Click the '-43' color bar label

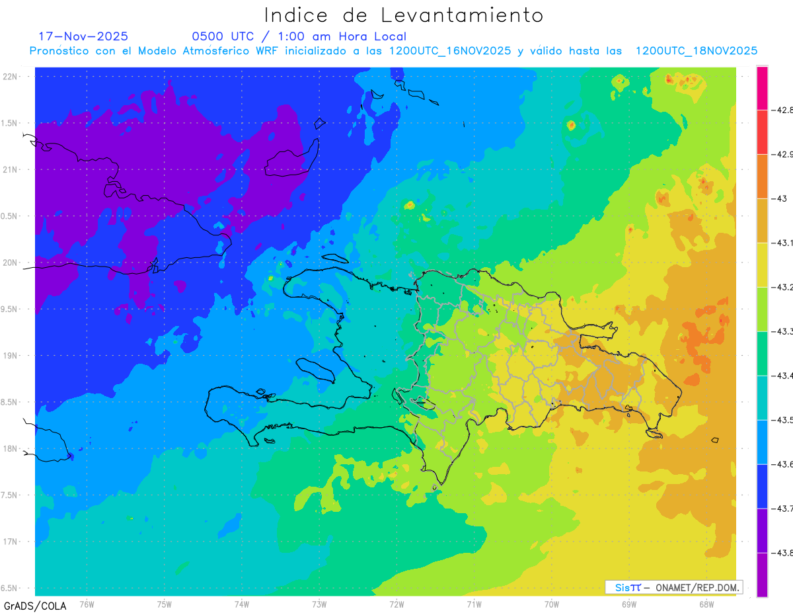pyautogui.click(x=780, y=198)
